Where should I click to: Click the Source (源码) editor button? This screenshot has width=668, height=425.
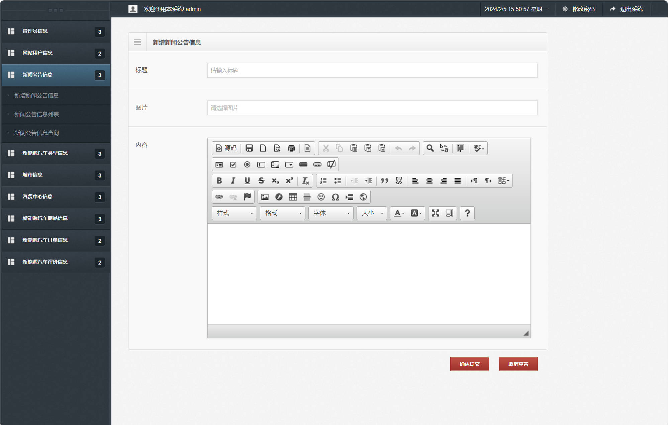[226, 148]
